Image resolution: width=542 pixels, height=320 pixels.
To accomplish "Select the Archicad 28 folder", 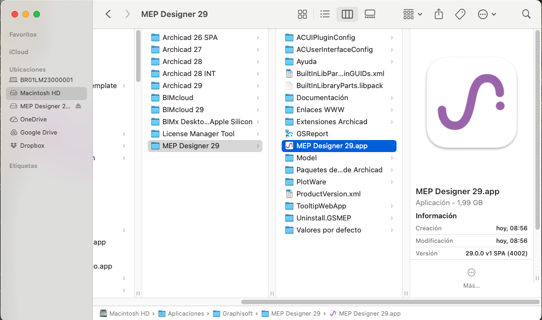I will pyautogui.click(x=205, y=61).
